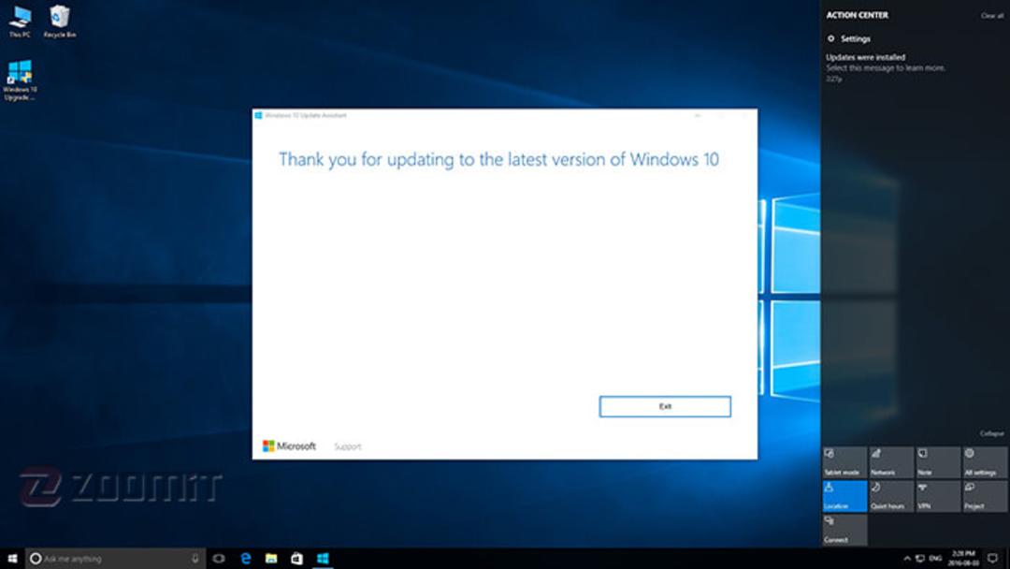Toggle Quiet hours quick action
Image resolution: width=1010 pixels, height=569 pixels.
[891, 496]
